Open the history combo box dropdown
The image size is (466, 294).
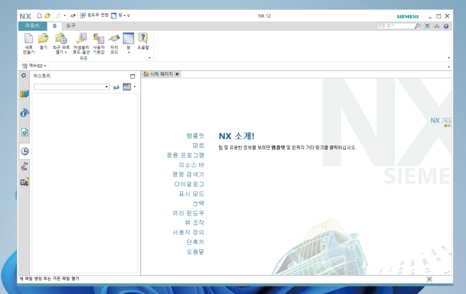(x=107, y=87)
